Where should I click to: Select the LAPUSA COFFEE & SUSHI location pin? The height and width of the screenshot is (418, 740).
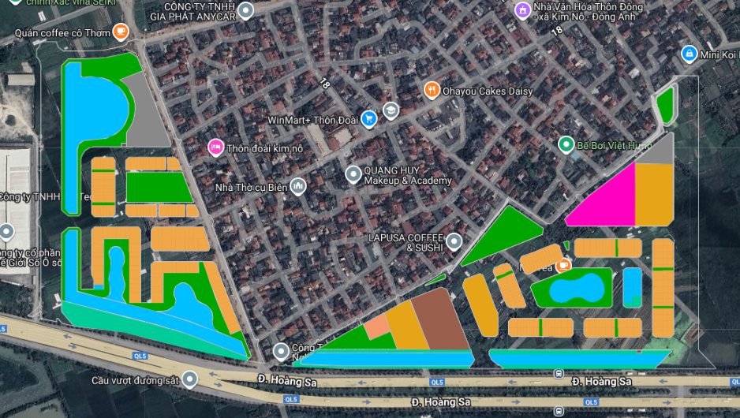[454, 242]
